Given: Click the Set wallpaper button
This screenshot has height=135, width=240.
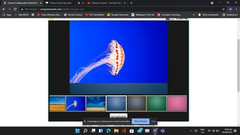Looking at the screenshot, I should coord(118,116).
